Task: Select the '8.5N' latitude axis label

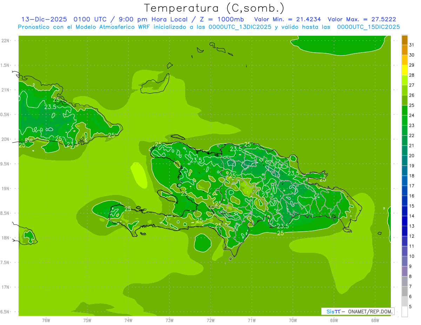Action: click(5, 213)
